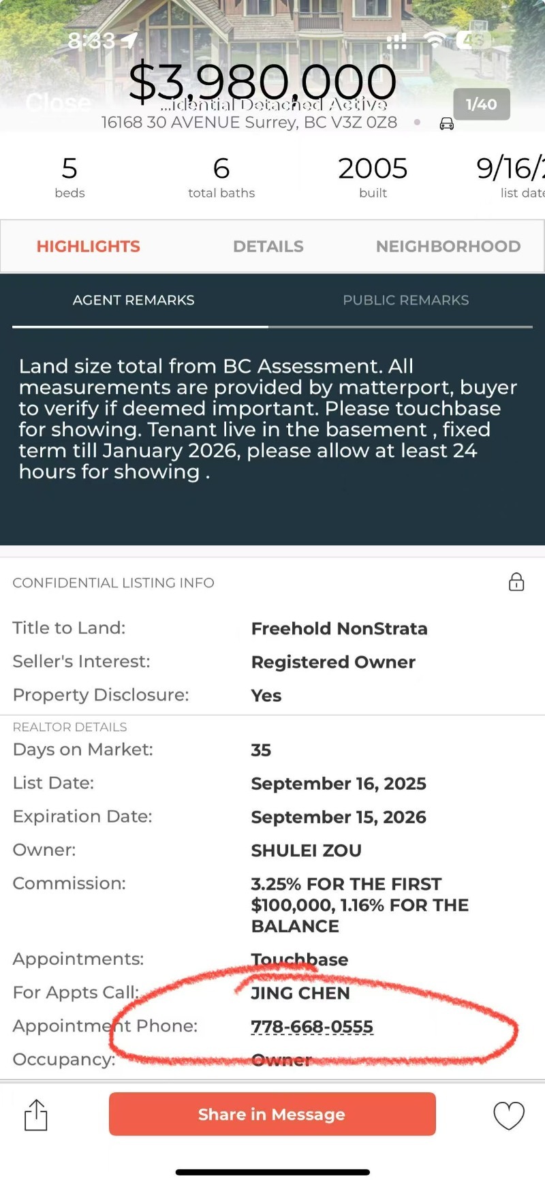The height and width of the screenshot is (1185, 545).
Task: Tap the Close button
Action: (59, 103)
